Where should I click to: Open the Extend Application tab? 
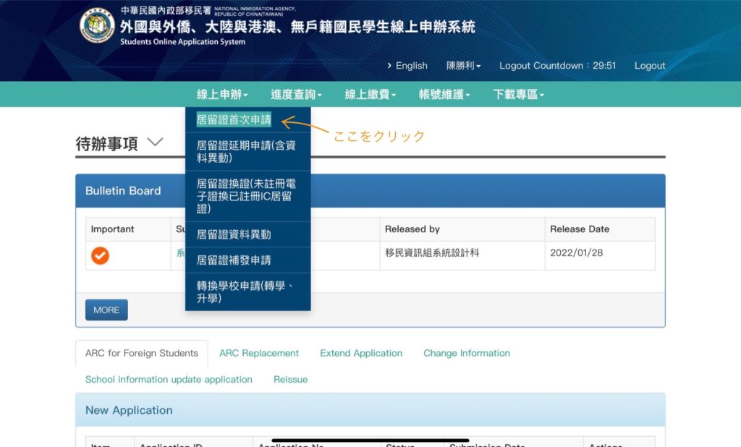[x=360, y=353]
